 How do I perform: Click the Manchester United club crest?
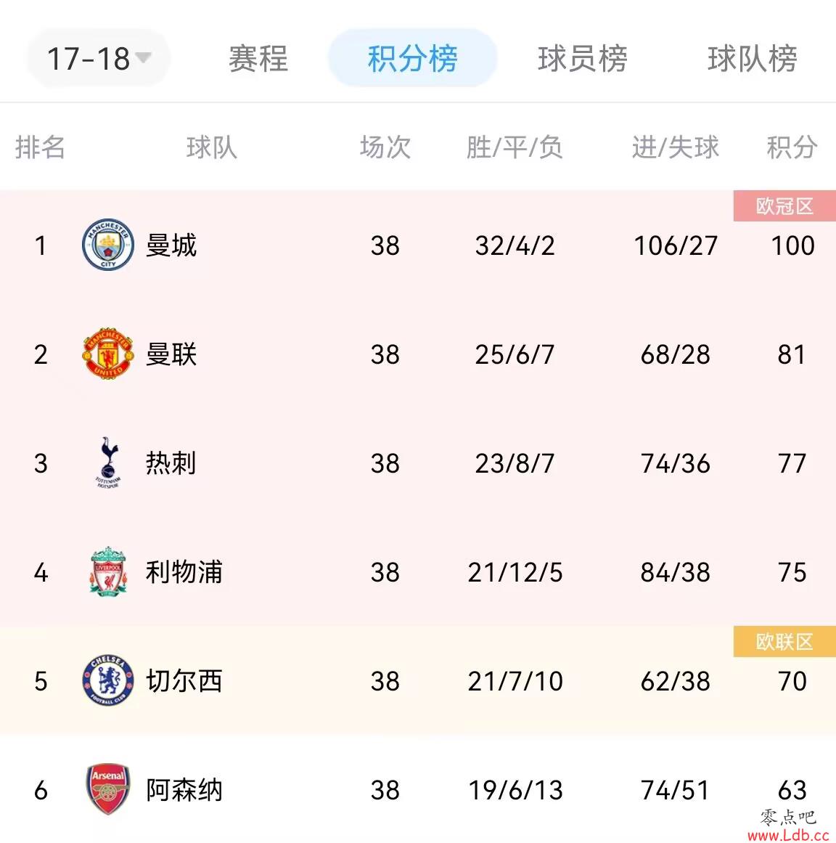tap(108, 353)
